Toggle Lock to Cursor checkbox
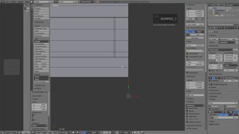This screenshot has width=239, height=134. tap(187, 54)
